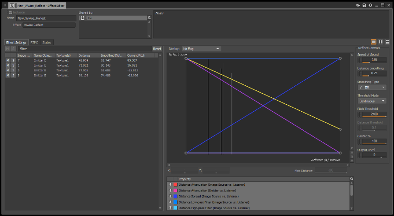Click the Reset button beside the filter
394x216 pixels.
coord(157,48)
